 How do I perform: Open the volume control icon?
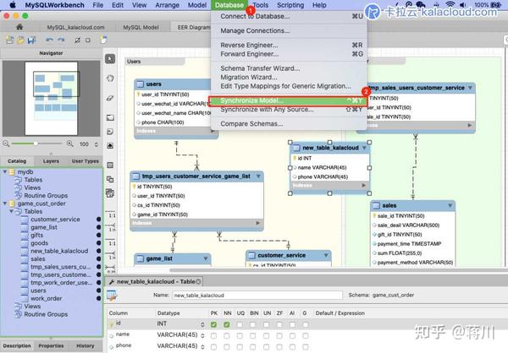click(x=462, y=4)
